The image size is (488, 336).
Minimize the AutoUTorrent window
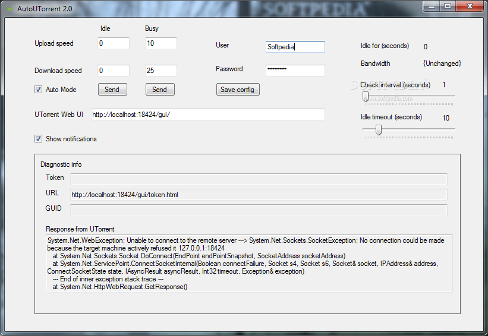(x=432, y=7)
